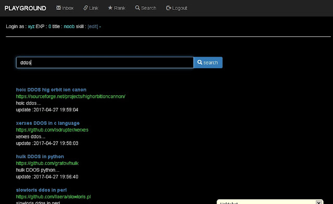Select the Logout menu label
Screen dimensions: 333x204
coord(180,8)
